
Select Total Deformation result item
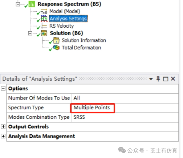[x=81, y=48]
